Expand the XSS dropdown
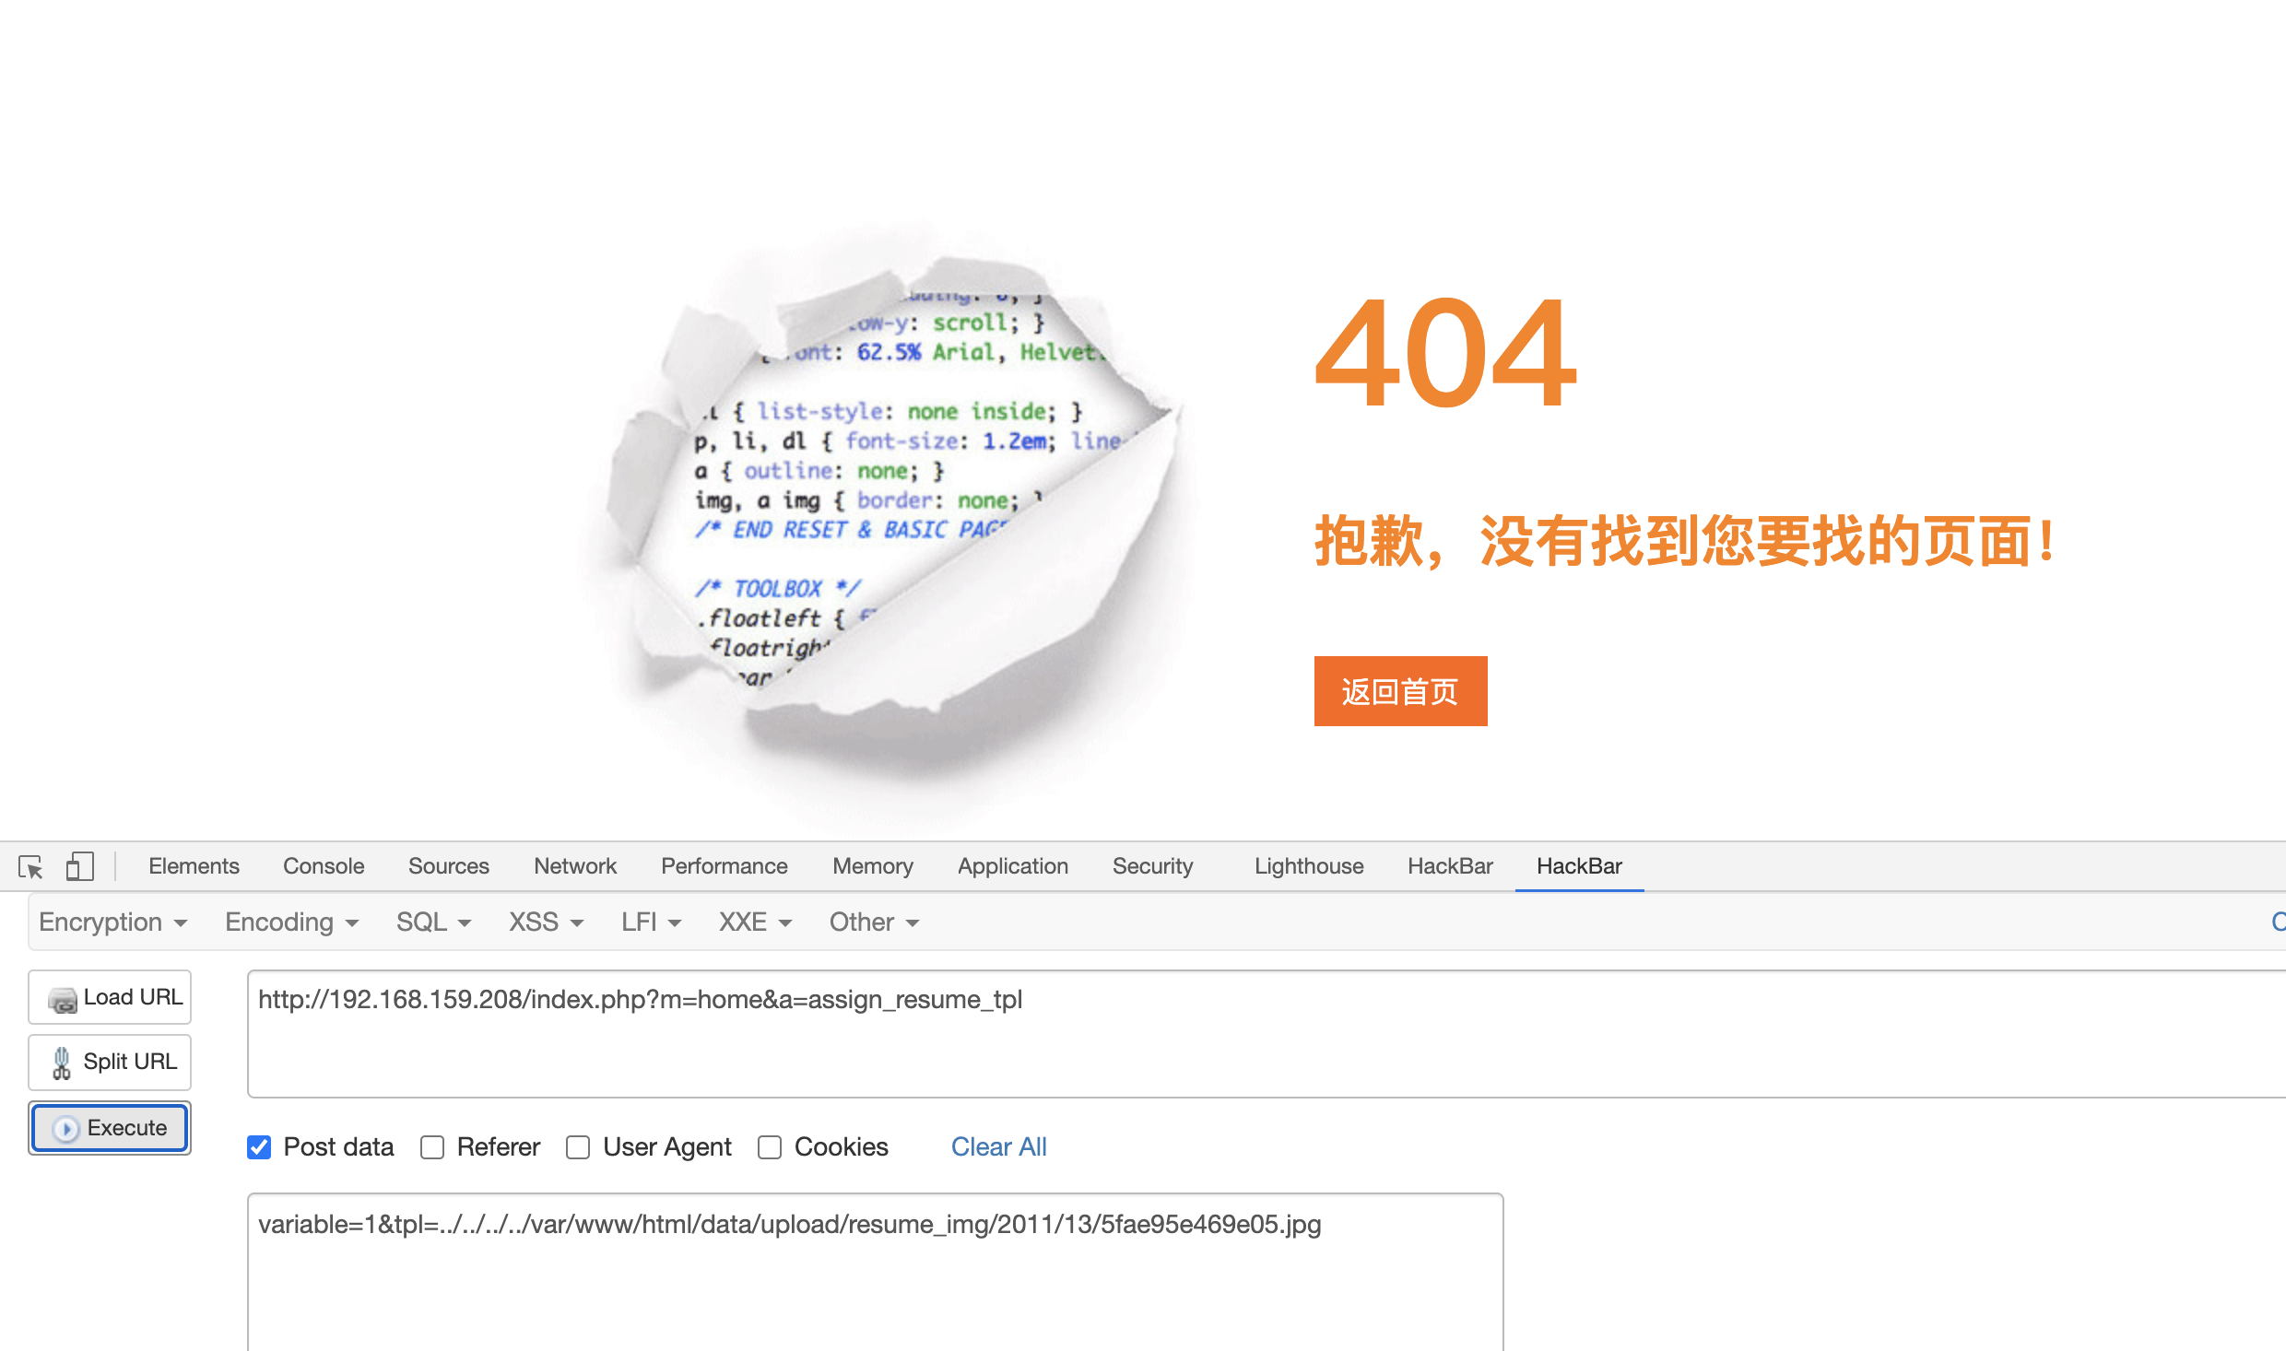Viewport: 2286px width, 1351px height. [x=546, y=922]
